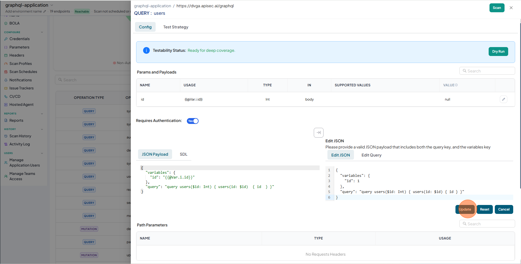The image size is (521, 264).
Task: Click the Update button
Action: [x=465, y=209]
